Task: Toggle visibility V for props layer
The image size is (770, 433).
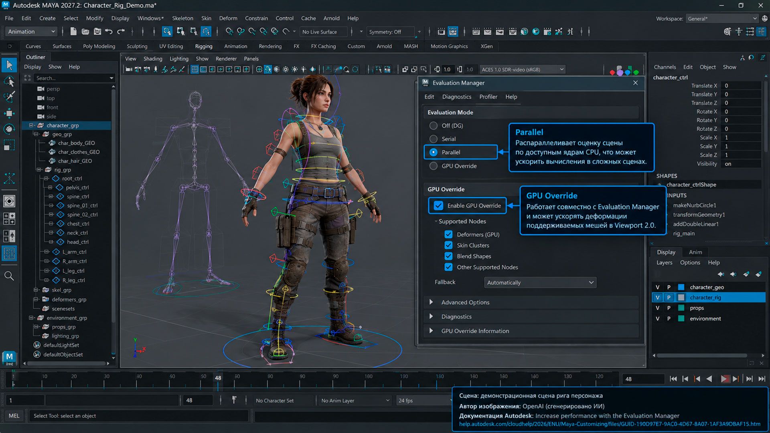Action: pyautogui.click(x=657, y=308)
